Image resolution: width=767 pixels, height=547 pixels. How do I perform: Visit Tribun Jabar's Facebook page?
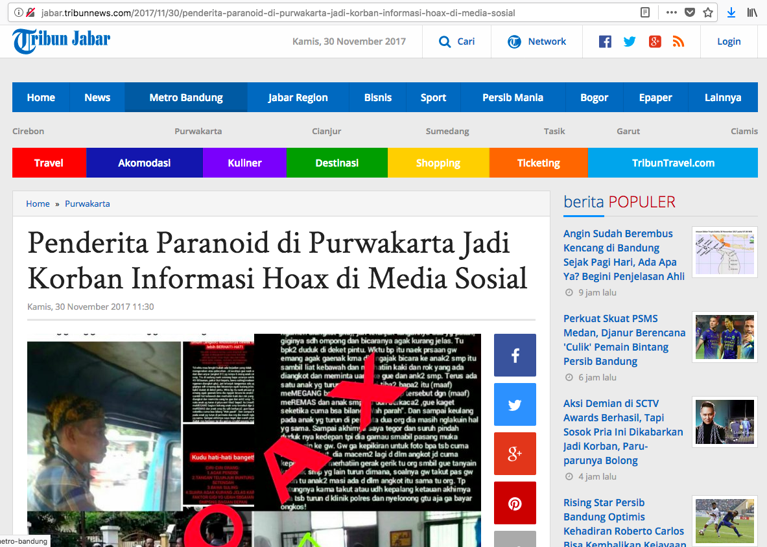coord(605,41)
